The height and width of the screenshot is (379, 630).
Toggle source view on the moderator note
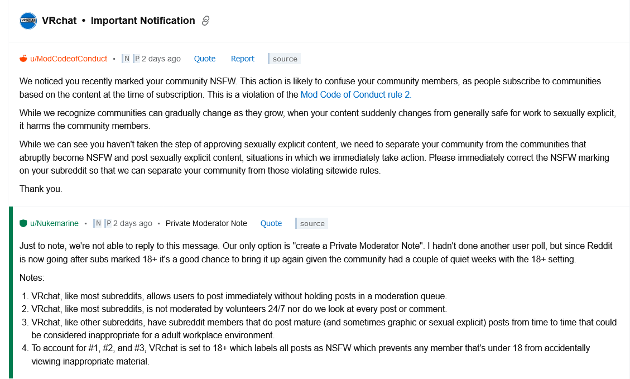311,223
